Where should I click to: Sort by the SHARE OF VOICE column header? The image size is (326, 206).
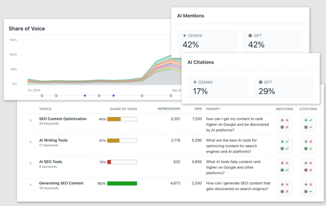(x=124, y=109)
